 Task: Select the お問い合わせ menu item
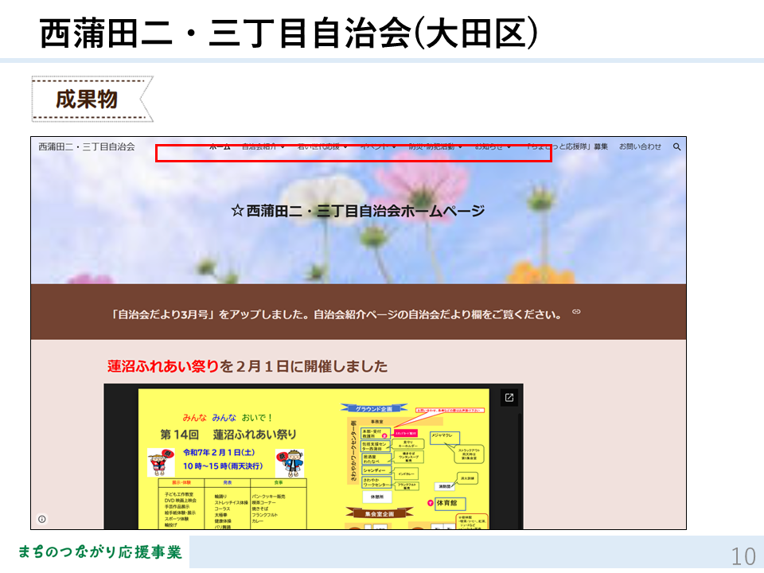pyautogui.click(x=640, y=146)
